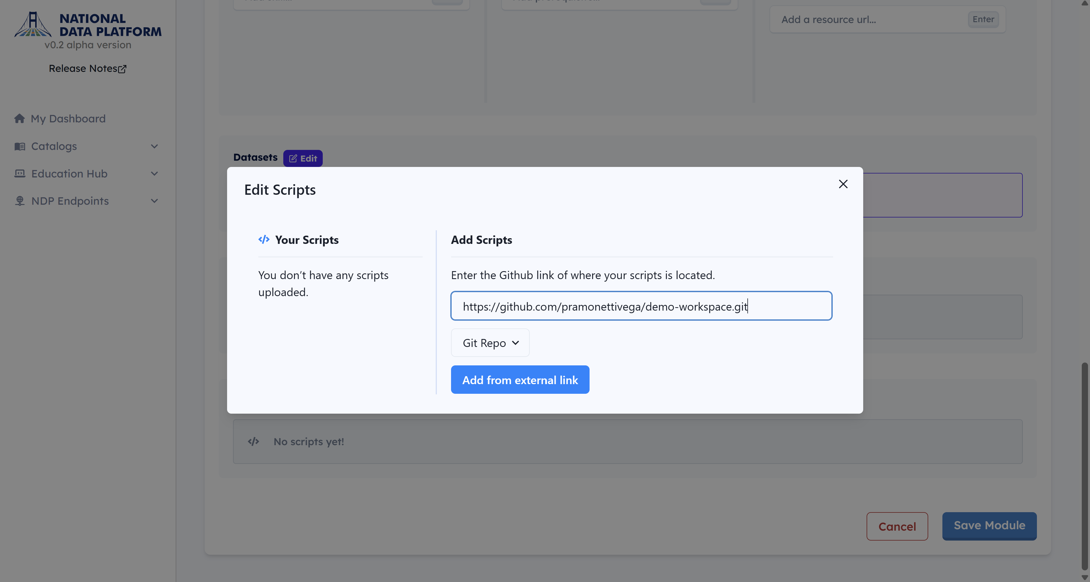1090x582 pixels.
Task: Expand the Education Hub chevron
Action: (154, 173)
